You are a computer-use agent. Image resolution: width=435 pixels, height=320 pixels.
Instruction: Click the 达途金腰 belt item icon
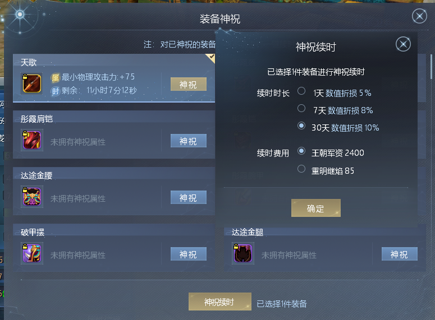click(x=32, y=197)
